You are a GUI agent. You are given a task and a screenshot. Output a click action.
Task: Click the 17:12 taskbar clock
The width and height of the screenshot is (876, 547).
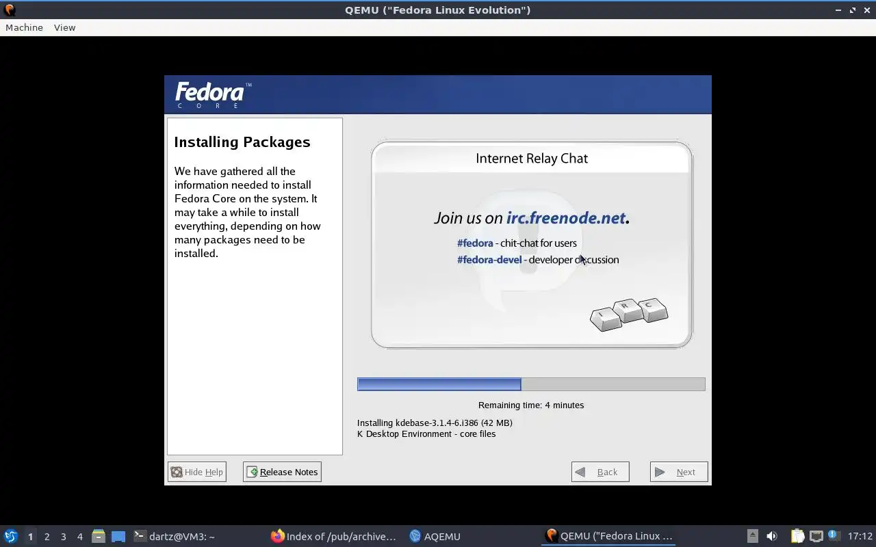coord(860,536)
